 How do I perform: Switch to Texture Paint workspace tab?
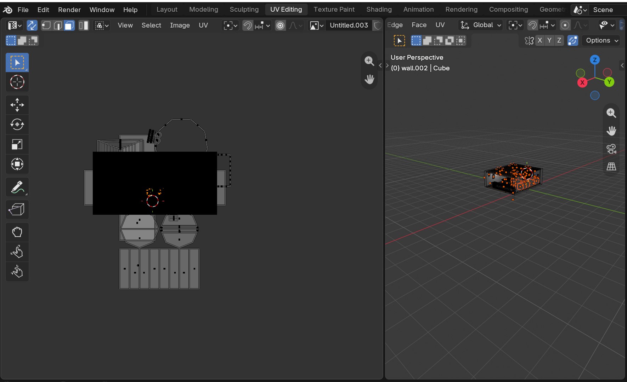point(334,10)
